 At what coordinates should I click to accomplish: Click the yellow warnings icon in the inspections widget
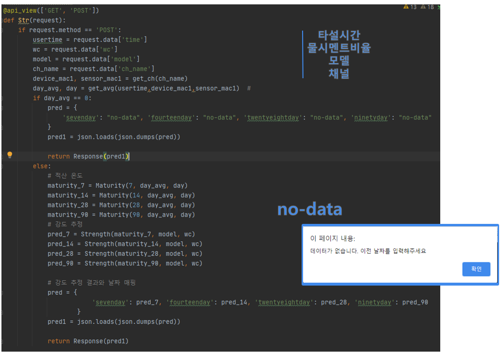[406, 7]
